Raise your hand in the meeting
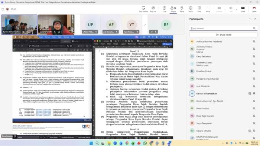This screenshot has width=260, height=146. click(x=182, y=9)
